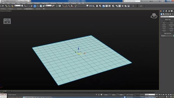Click the Box primitive button
The height and width of the screenshot is (98, 174).
point(164,23)
